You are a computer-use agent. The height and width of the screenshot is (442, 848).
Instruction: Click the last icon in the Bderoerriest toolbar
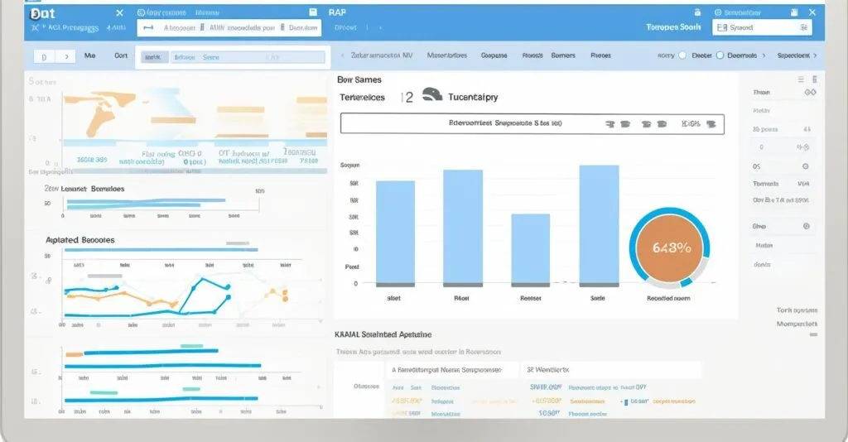711,123
